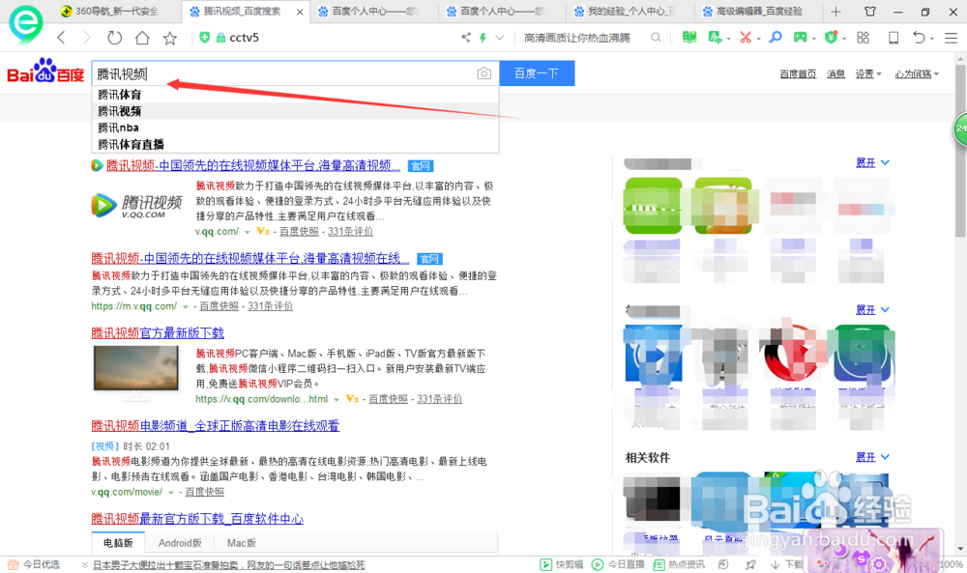This screenshot has width=967, height=573.
Task: Open the 腾讯视频官方最新版下载 result
Action: coord(158,333)
